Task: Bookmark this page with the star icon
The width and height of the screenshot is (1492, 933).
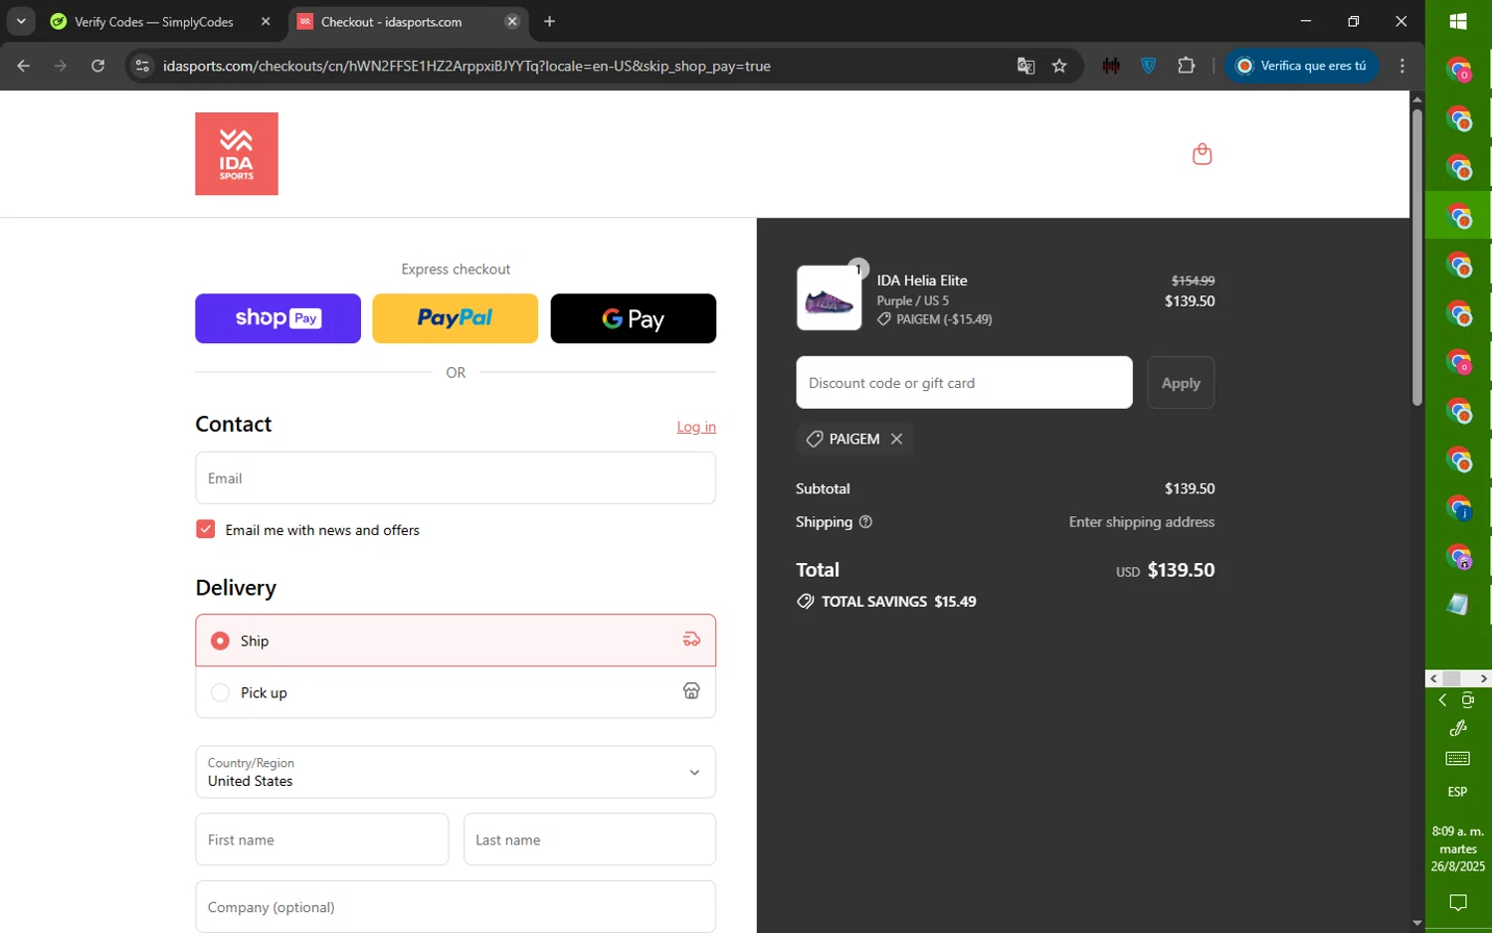Action: tap(1059, 66)
